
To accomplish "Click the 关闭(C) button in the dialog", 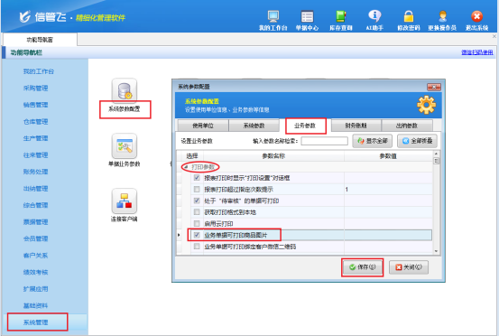I will tap(409, 267).
